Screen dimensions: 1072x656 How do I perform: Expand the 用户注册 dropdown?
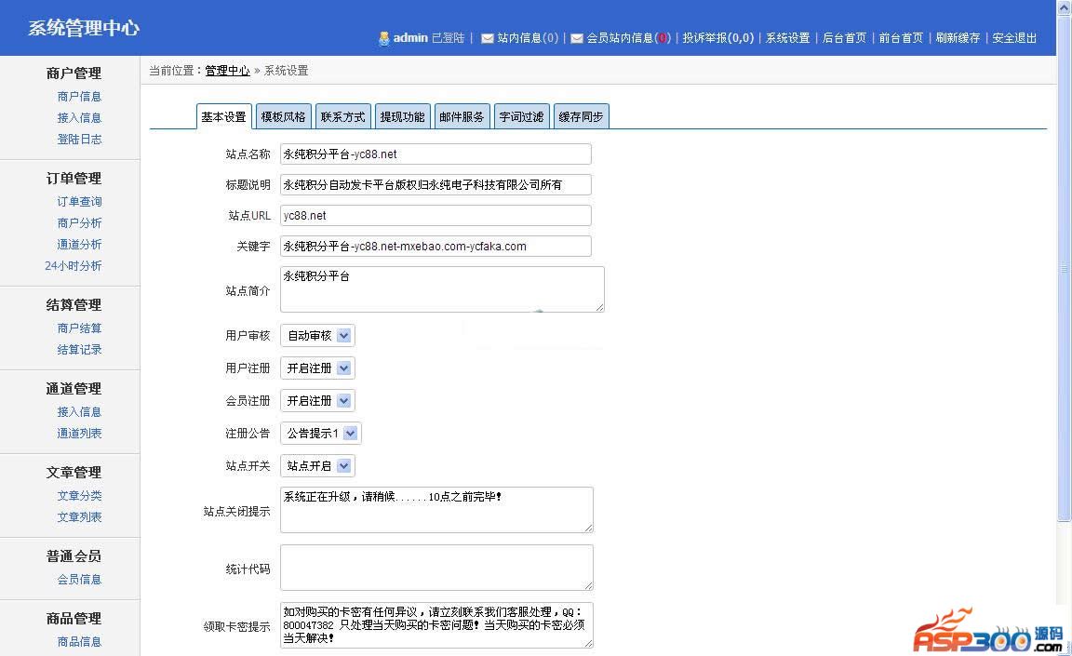pyautogui.click(x=317, y=368)
